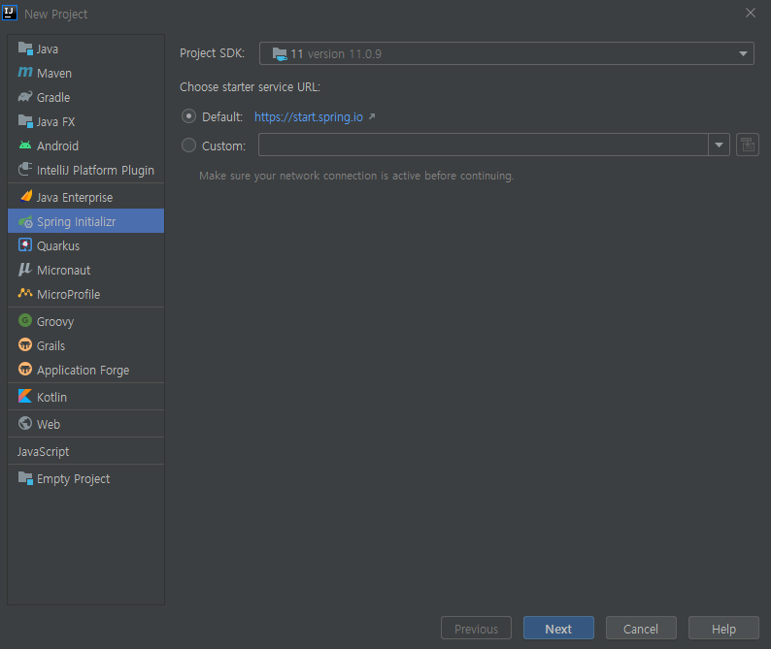
Task: Click the icon button beside the Custom URL field
Action: pos(748,145)
